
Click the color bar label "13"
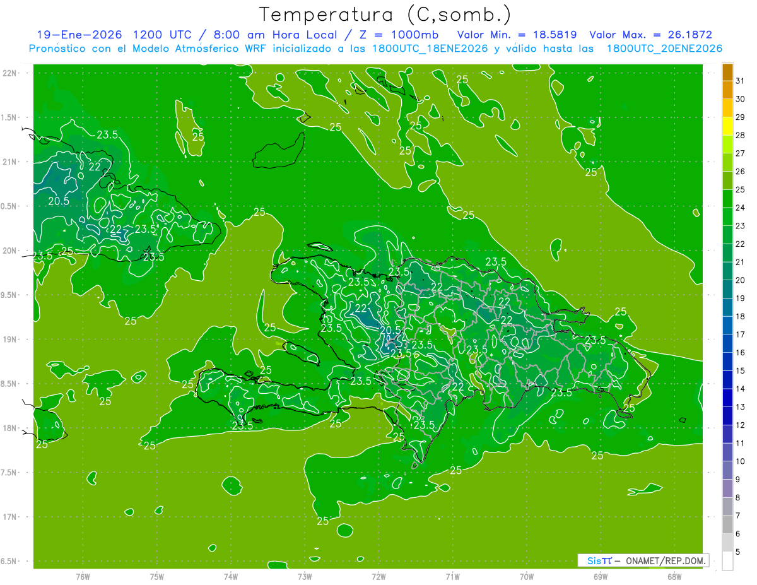tap(741, 407)
